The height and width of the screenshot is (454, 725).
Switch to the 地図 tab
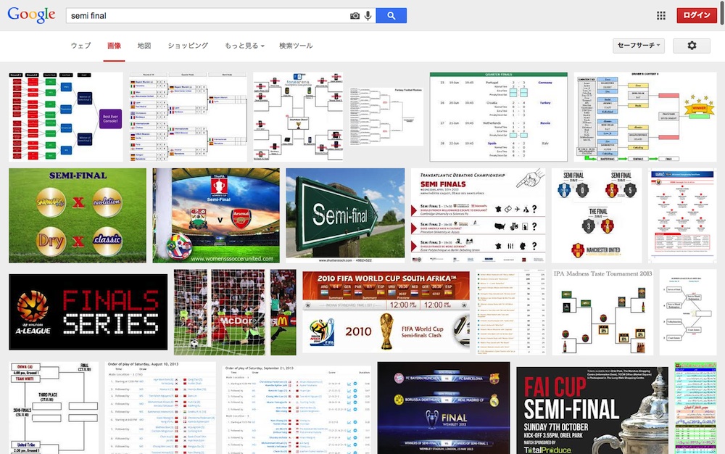coord(144,46)
